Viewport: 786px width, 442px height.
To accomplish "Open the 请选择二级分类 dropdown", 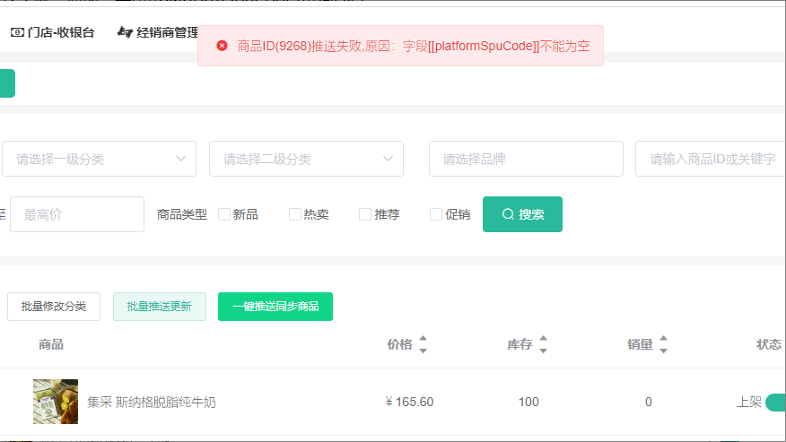I will 306,159.
